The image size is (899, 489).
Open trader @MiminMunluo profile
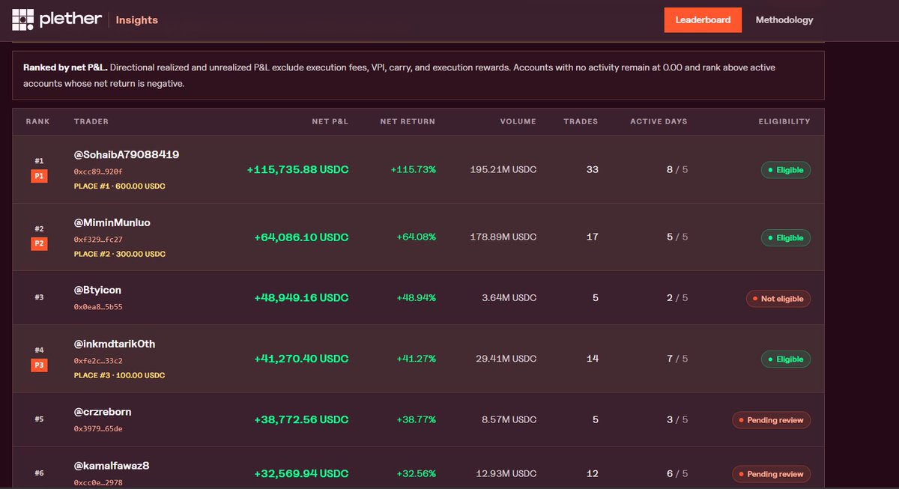pyautogui.click(x=112, y=223)
